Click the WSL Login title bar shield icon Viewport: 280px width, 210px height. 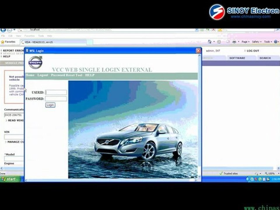(27, 50)
